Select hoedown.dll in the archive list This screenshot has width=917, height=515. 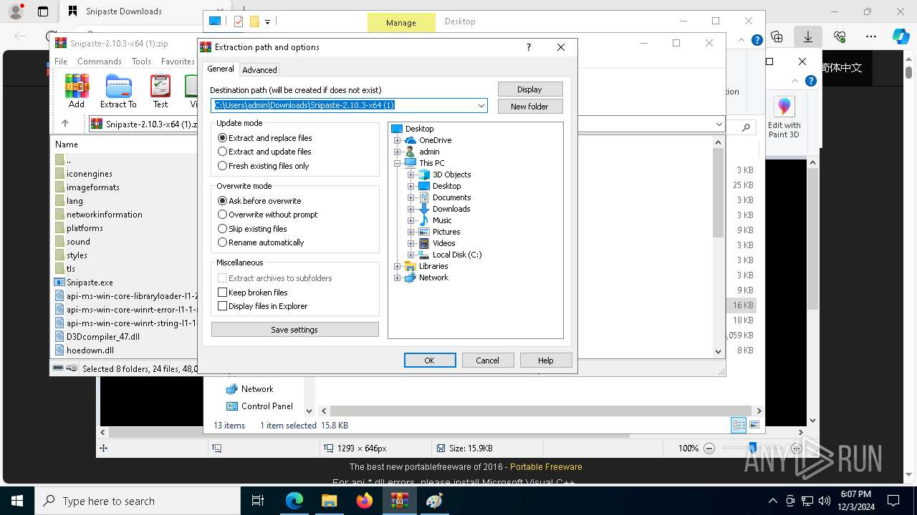tap(84, 350)
